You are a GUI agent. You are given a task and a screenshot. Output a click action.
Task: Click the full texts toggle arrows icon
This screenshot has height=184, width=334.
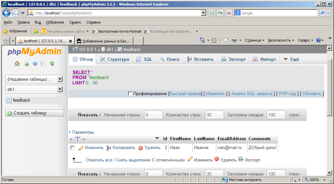[x=78, y=139]
